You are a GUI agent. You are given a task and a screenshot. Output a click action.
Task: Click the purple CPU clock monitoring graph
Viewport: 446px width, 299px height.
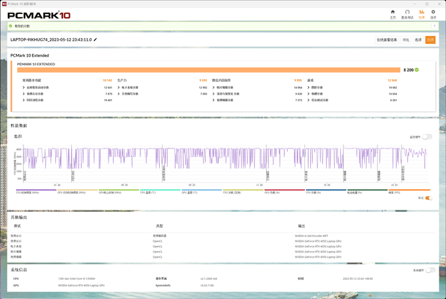[x=226, y=164]
